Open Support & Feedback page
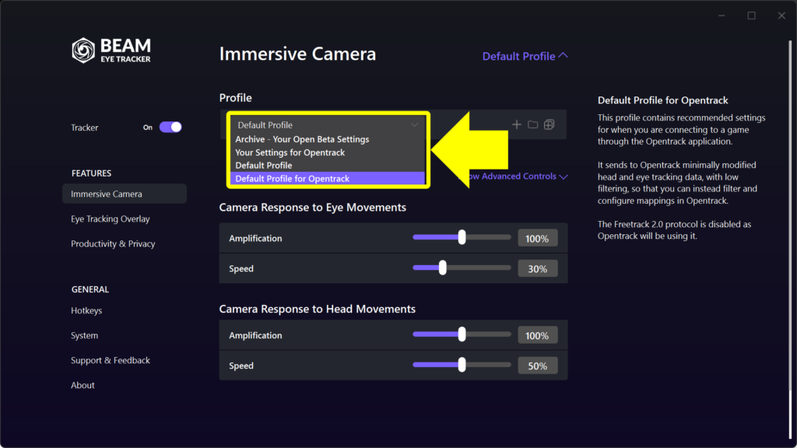The height and width of the screenshot is (448, 797). coord(111,360)
